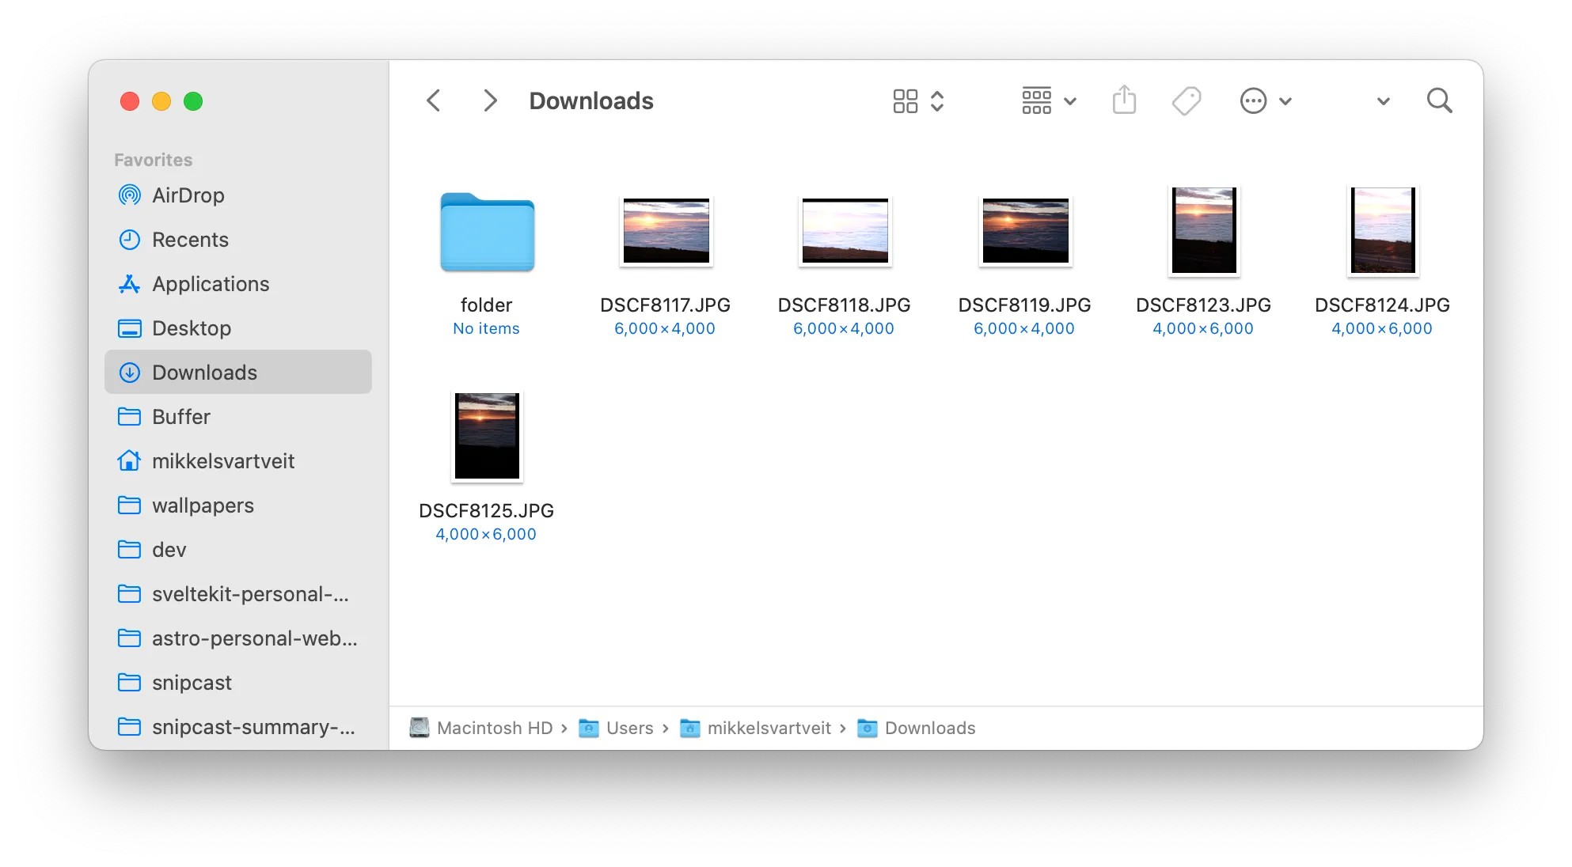The width and height of the screenshot is (1572, 867).
Task: Click the Share icon in the toolbar
Action: click(x=1125, y=100)
